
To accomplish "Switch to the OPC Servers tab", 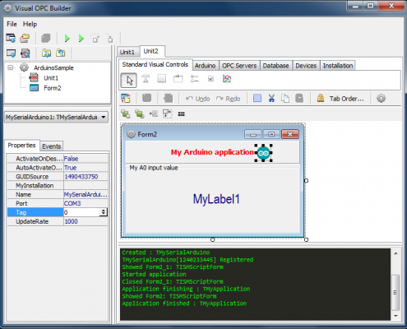I will pyautogui.click(x=239, y=66).
